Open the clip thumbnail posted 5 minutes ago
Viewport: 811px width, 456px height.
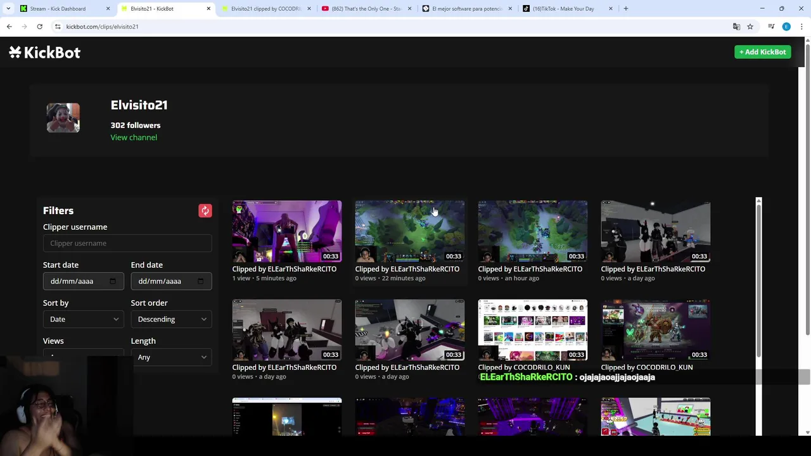(x=286, y=231)
